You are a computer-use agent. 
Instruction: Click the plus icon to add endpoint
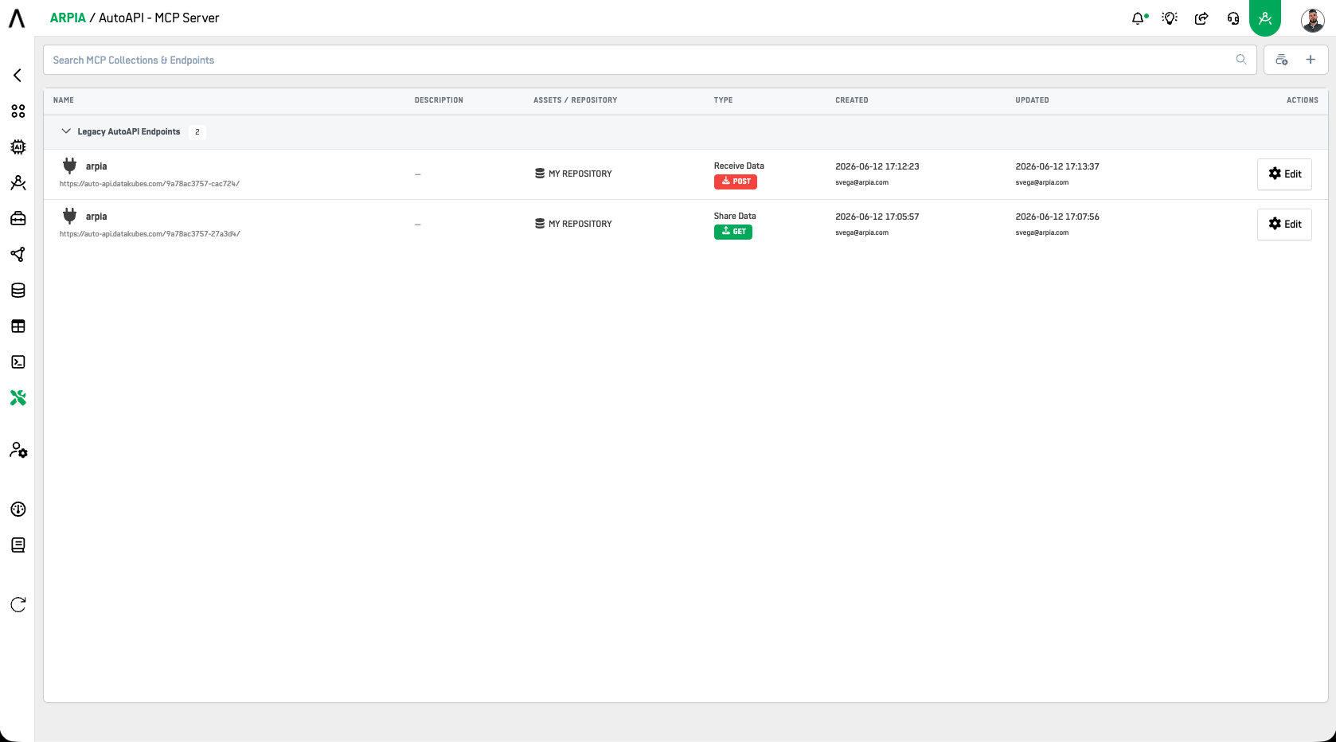point(1311,60)
